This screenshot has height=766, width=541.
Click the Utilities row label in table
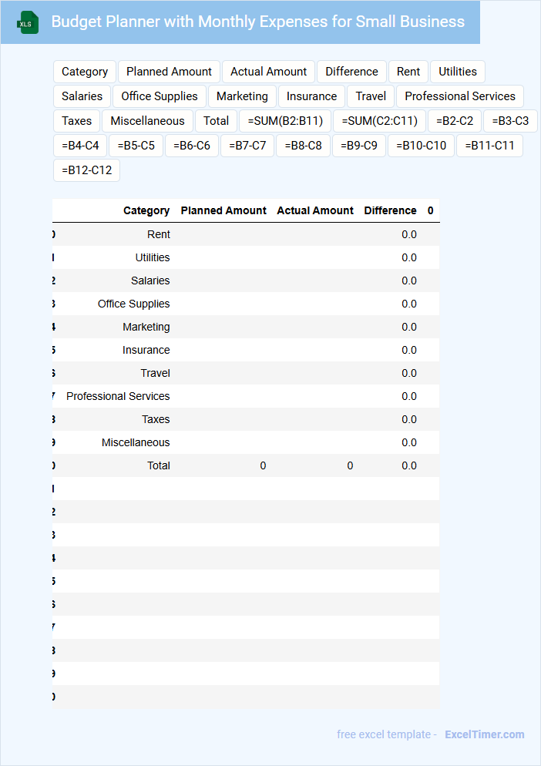click(x=153, y=257)
